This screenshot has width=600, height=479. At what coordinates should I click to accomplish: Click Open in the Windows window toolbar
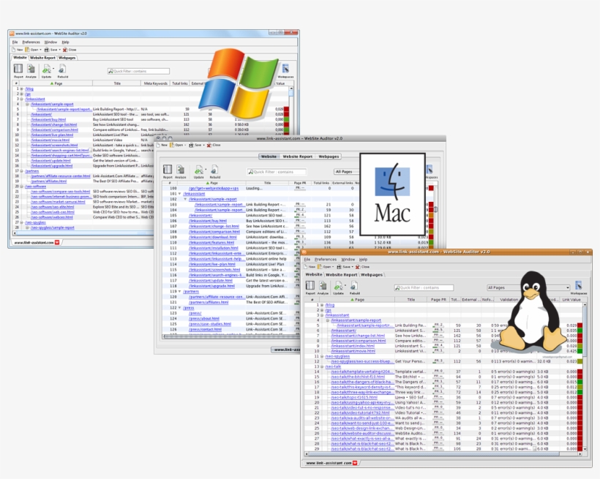point(32,50)
